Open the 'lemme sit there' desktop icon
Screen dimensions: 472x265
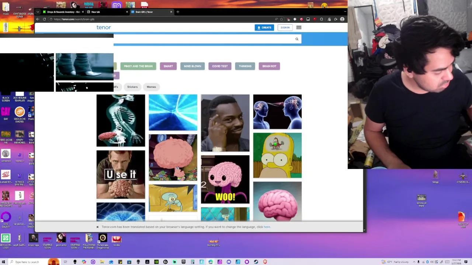pos(421,201)
